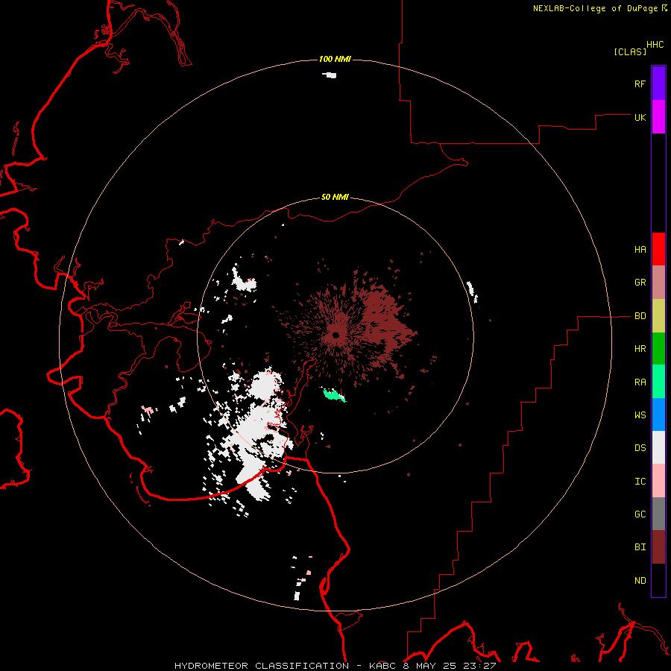Click the RF purple legend swatch
This screenshot has width=671, height=671.
[x=658, y=84]
